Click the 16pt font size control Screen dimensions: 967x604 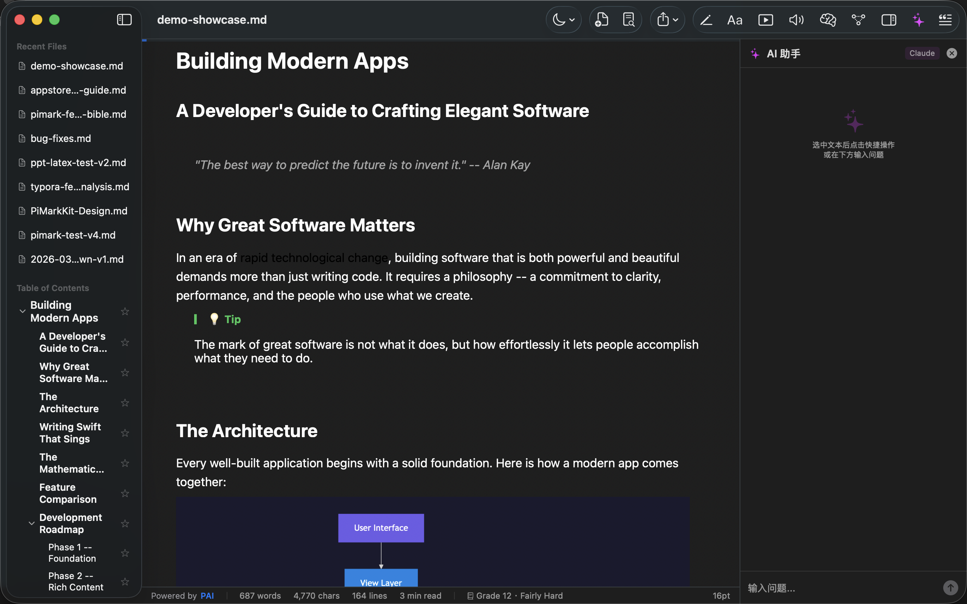pyautogui.click(x=721, y=595)
